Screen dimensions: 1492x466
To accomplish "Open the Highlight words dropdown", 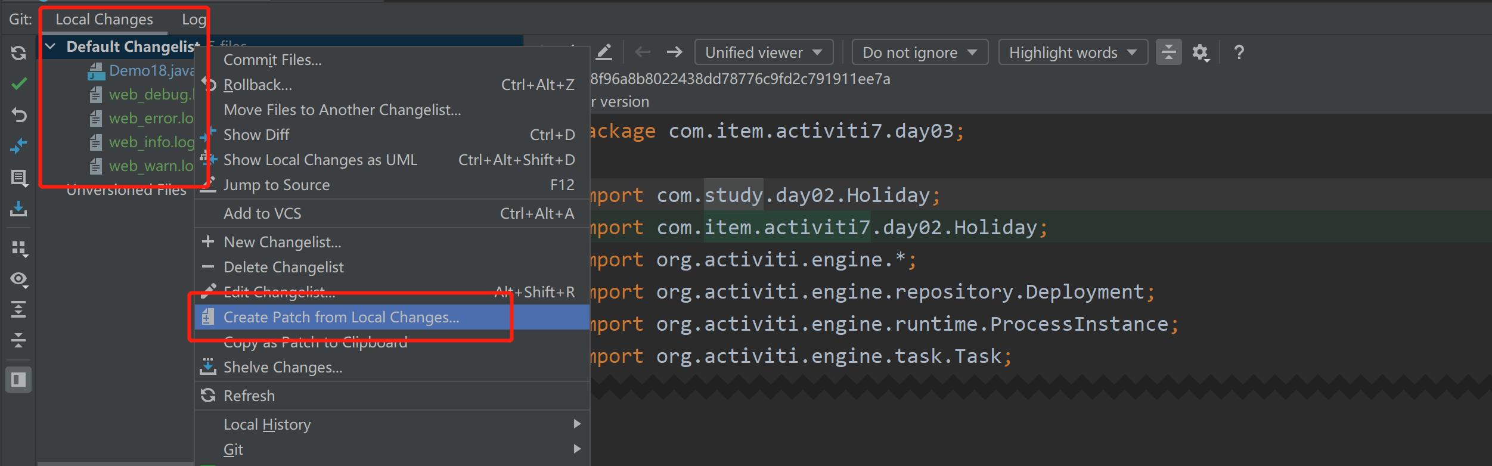I will click(1073, 52).
